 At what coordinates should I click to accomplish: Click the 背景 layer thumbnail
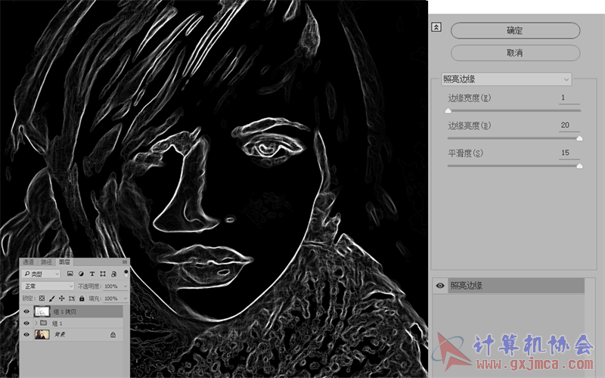(x=42, y=334)
